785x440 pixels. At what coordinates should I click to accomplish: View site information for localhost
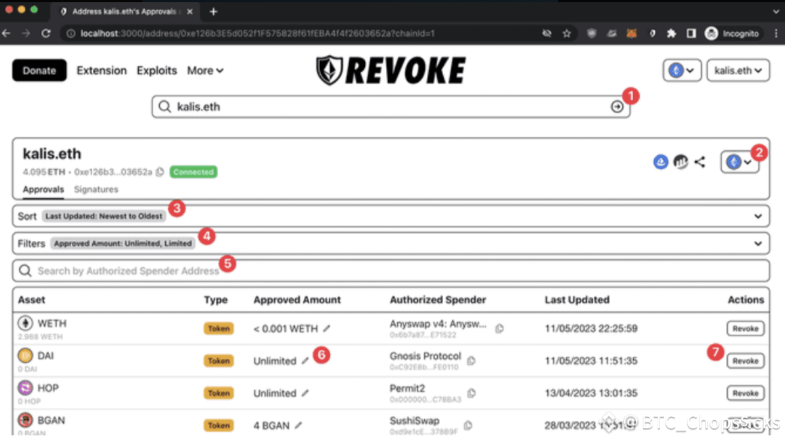[x=71, y=34]
